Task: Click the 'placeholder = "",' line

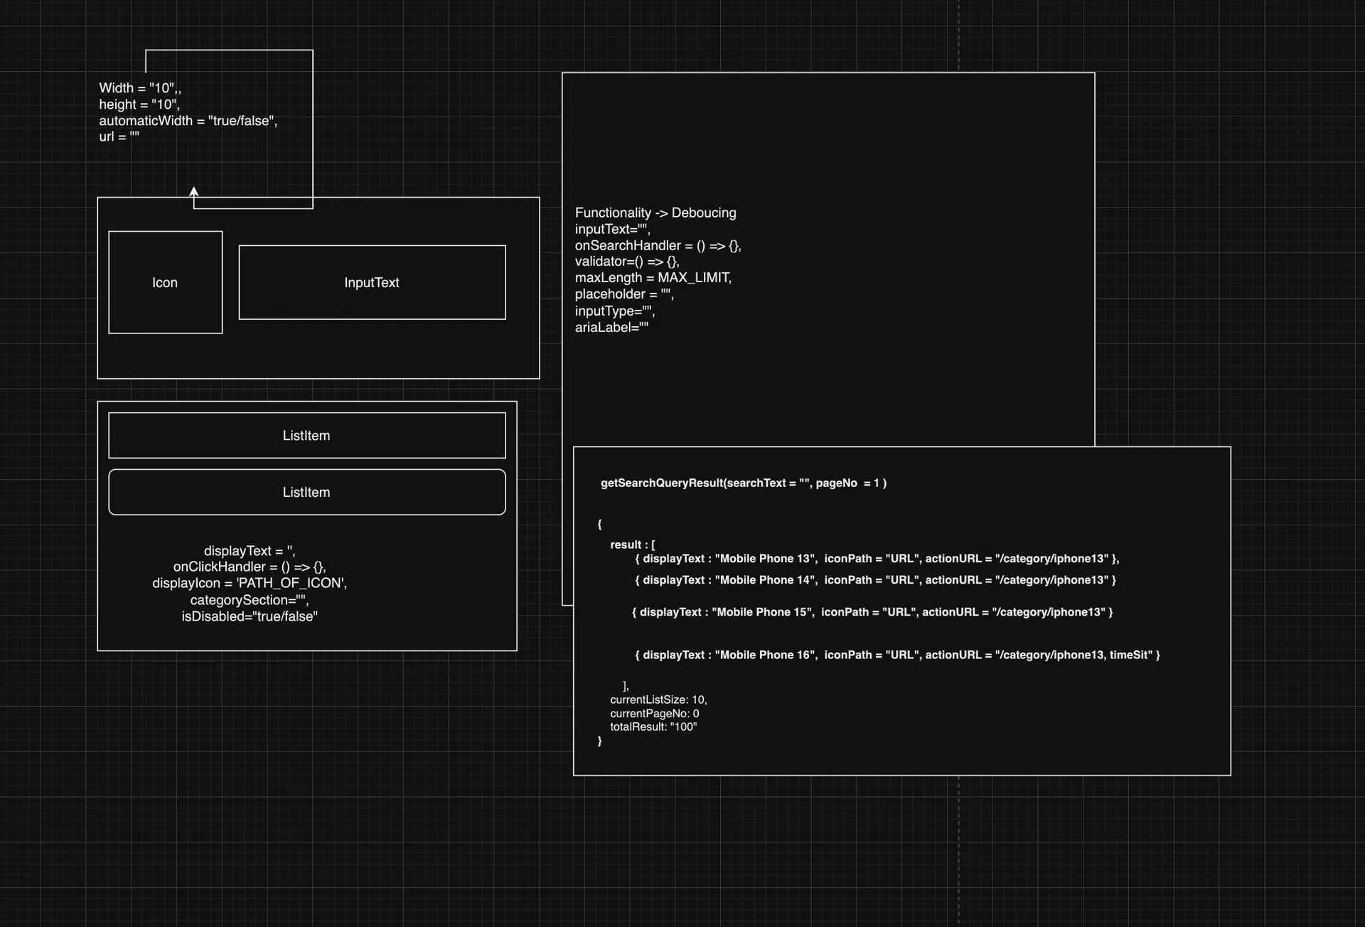Action: coord(624,294)
